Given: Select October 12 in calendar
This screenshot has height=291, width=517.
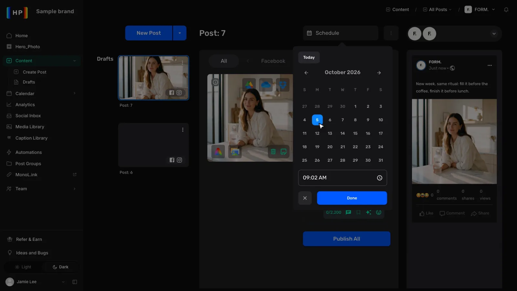Looking at the screenshot, I should 317,133.
